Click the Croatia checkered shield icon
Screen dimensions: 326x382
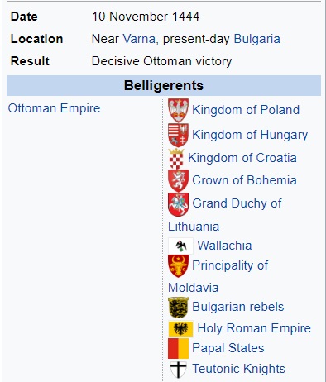tap(176, 159)
